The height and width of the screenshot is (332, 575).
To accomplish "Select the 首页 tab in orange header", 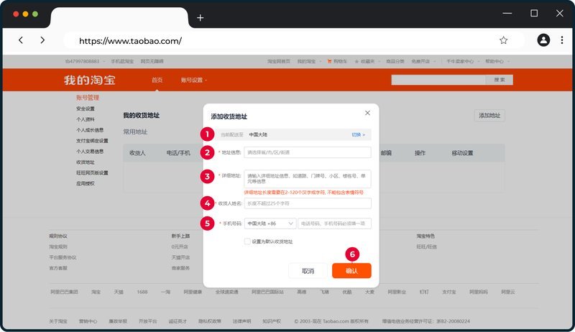I will 157,80.
